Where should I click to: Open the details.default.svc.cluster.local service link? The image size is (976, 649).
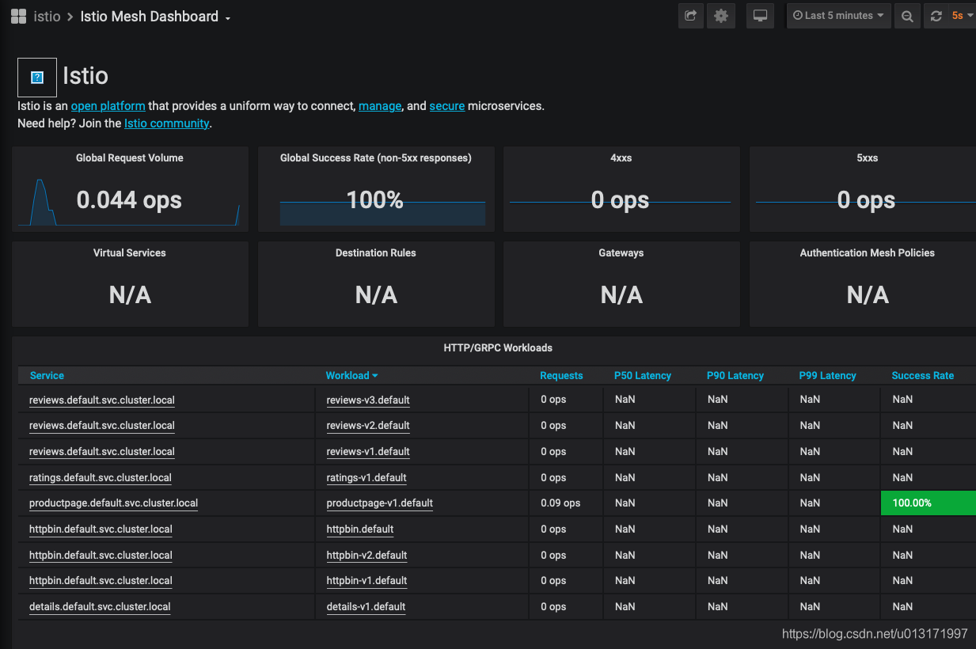(100, 607)
